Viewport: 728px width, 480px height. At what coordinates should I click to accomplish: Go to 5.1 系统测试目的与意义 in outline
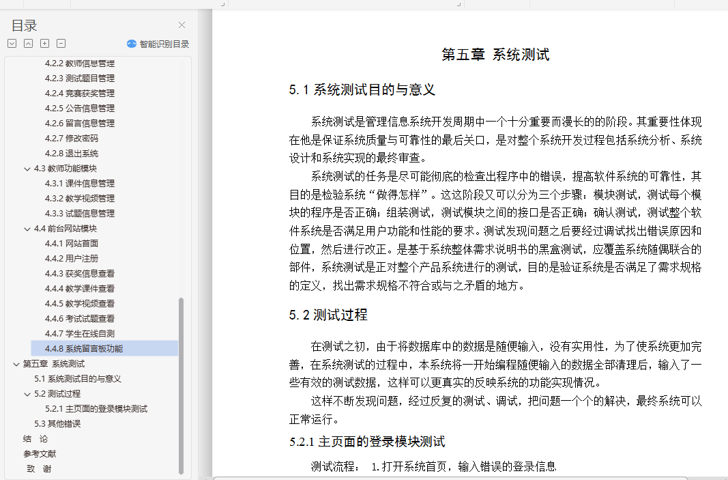point(78,379)
